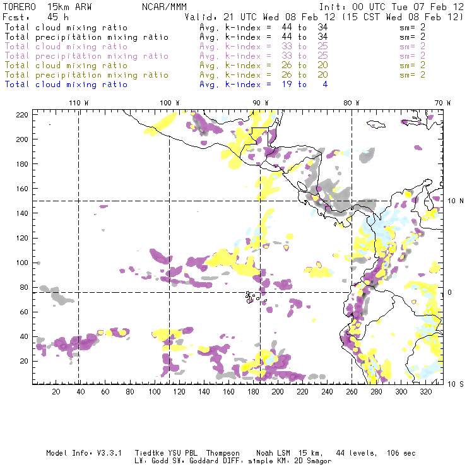Click the '106 sec' timestep text

coord(401,453)
